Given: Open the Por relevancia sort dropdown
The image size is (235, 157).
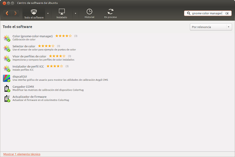Looking at the screenshot, I should [211, 27].
